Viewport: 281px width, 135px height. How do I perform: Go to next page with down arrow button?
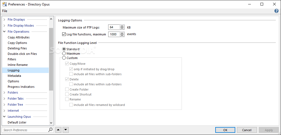click(65, 130)
